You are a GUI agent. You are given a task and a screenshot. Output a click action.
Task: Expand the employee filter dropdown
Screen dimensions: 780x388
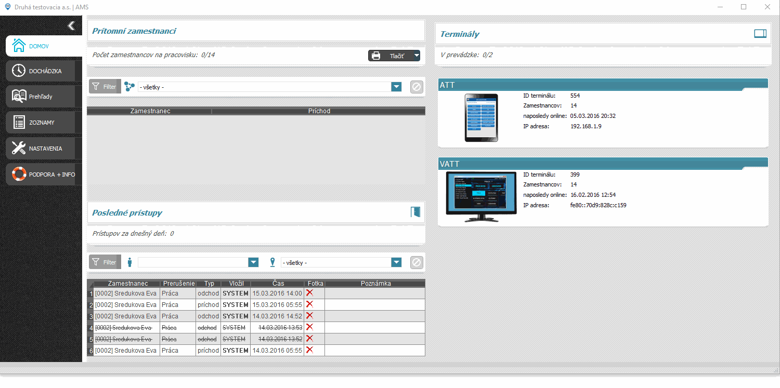[253, 262]
